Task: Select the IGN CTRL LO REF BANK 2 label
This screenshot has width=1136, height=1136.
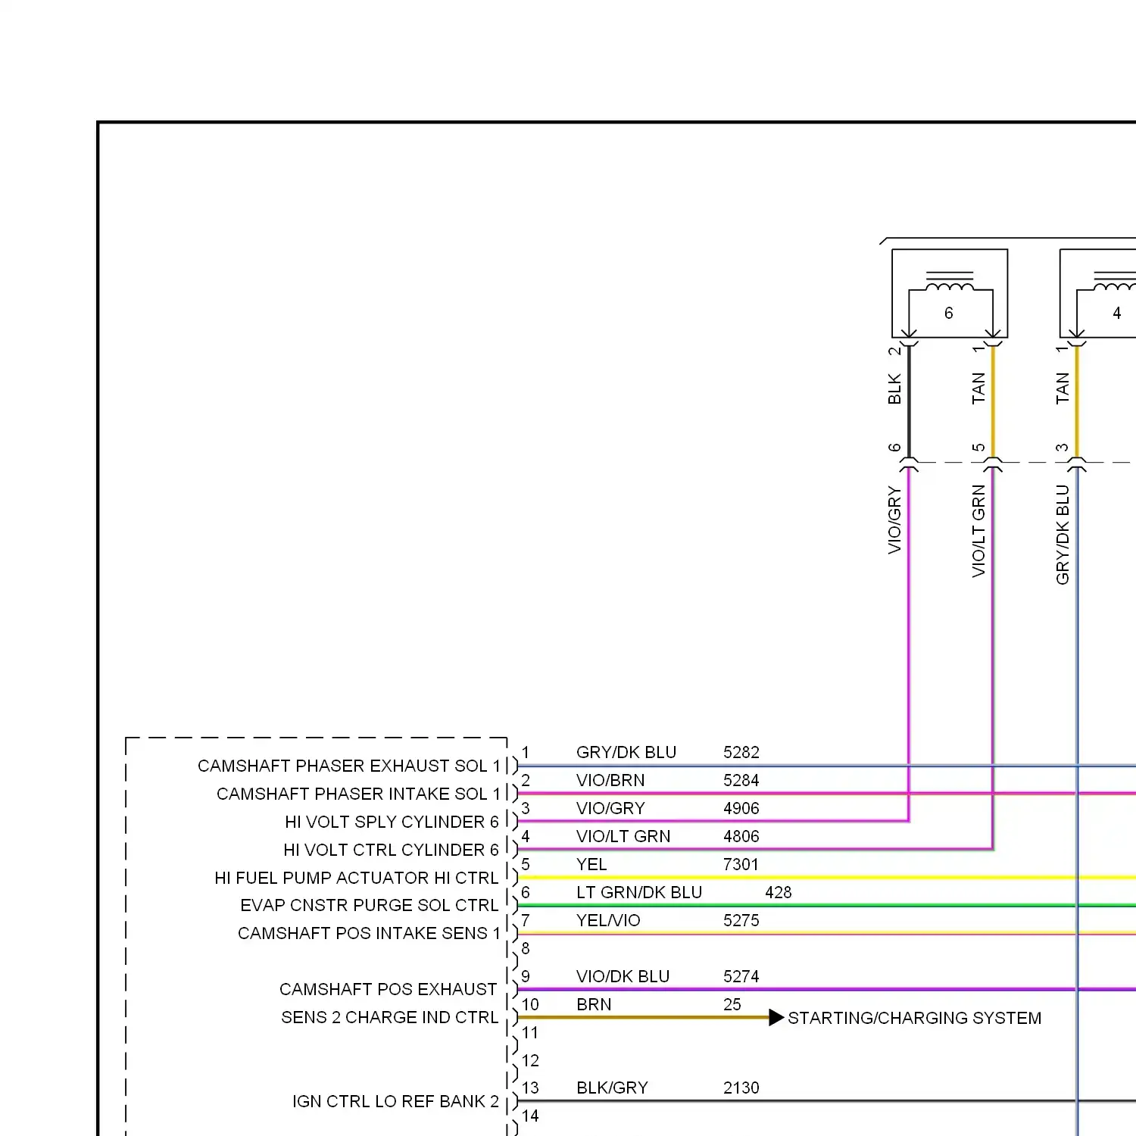Action: 395,1101
